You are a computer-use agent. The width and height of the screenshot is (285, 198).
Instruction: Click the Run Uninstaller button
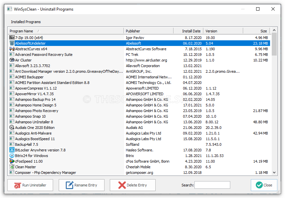(x=30, y=185)
